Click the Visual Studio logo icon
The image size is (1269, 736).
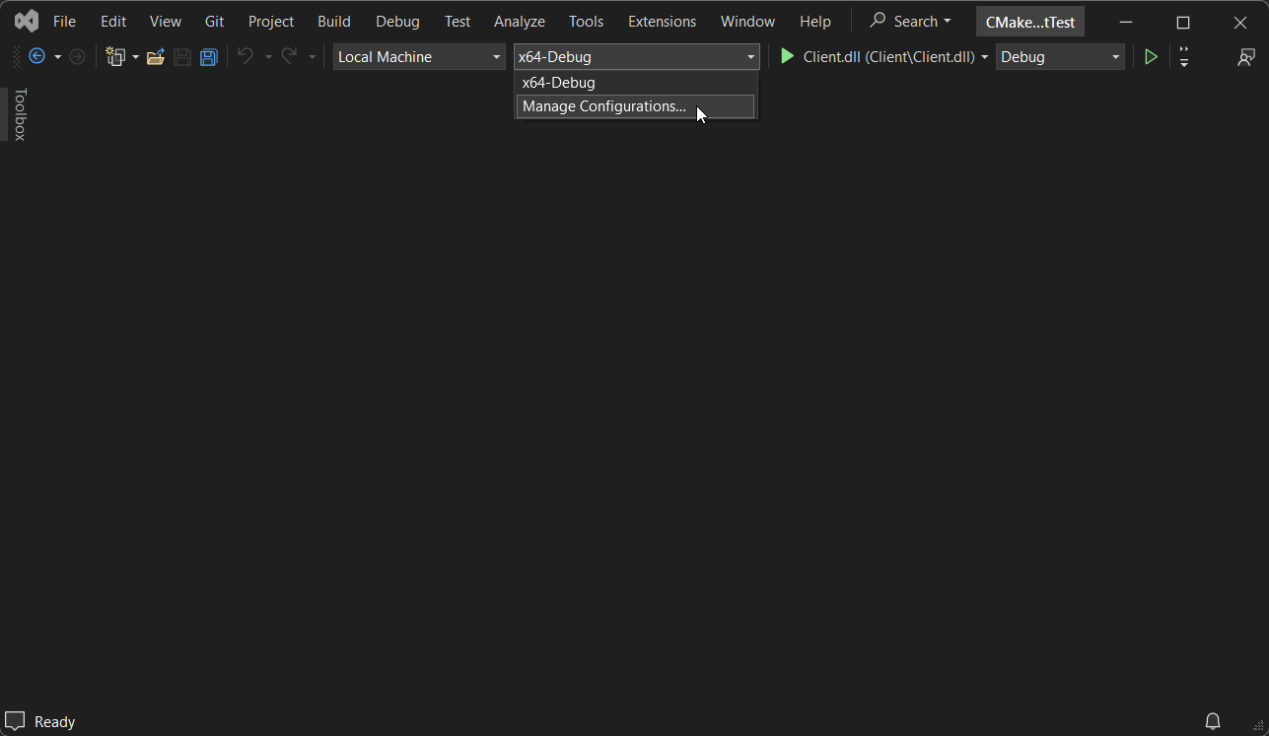27,21
